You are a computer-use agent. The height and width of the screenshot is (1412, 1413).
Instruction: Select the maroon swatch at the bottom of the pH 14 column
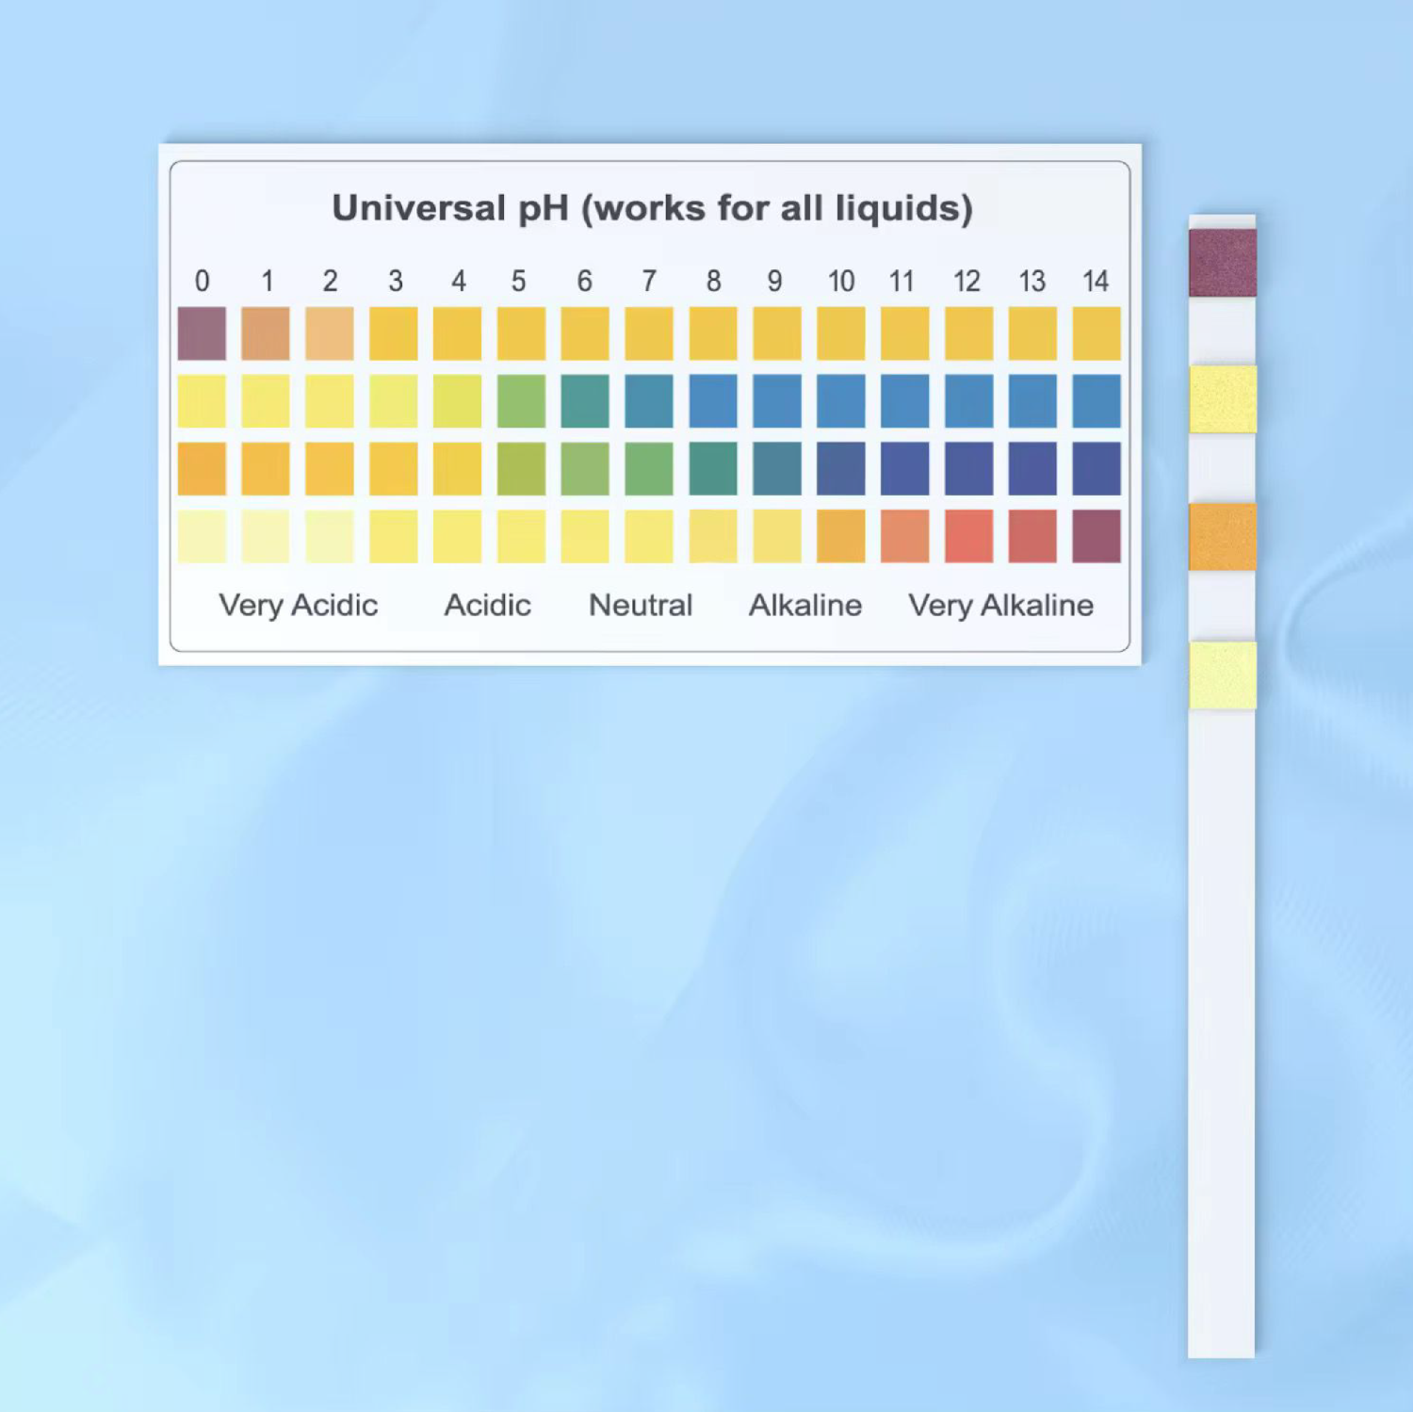[1096, 536]
